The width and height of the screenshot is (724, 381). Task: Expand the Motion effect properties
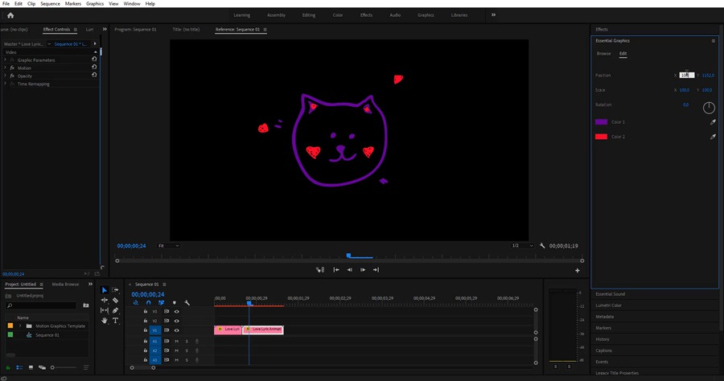click(5, 68)
